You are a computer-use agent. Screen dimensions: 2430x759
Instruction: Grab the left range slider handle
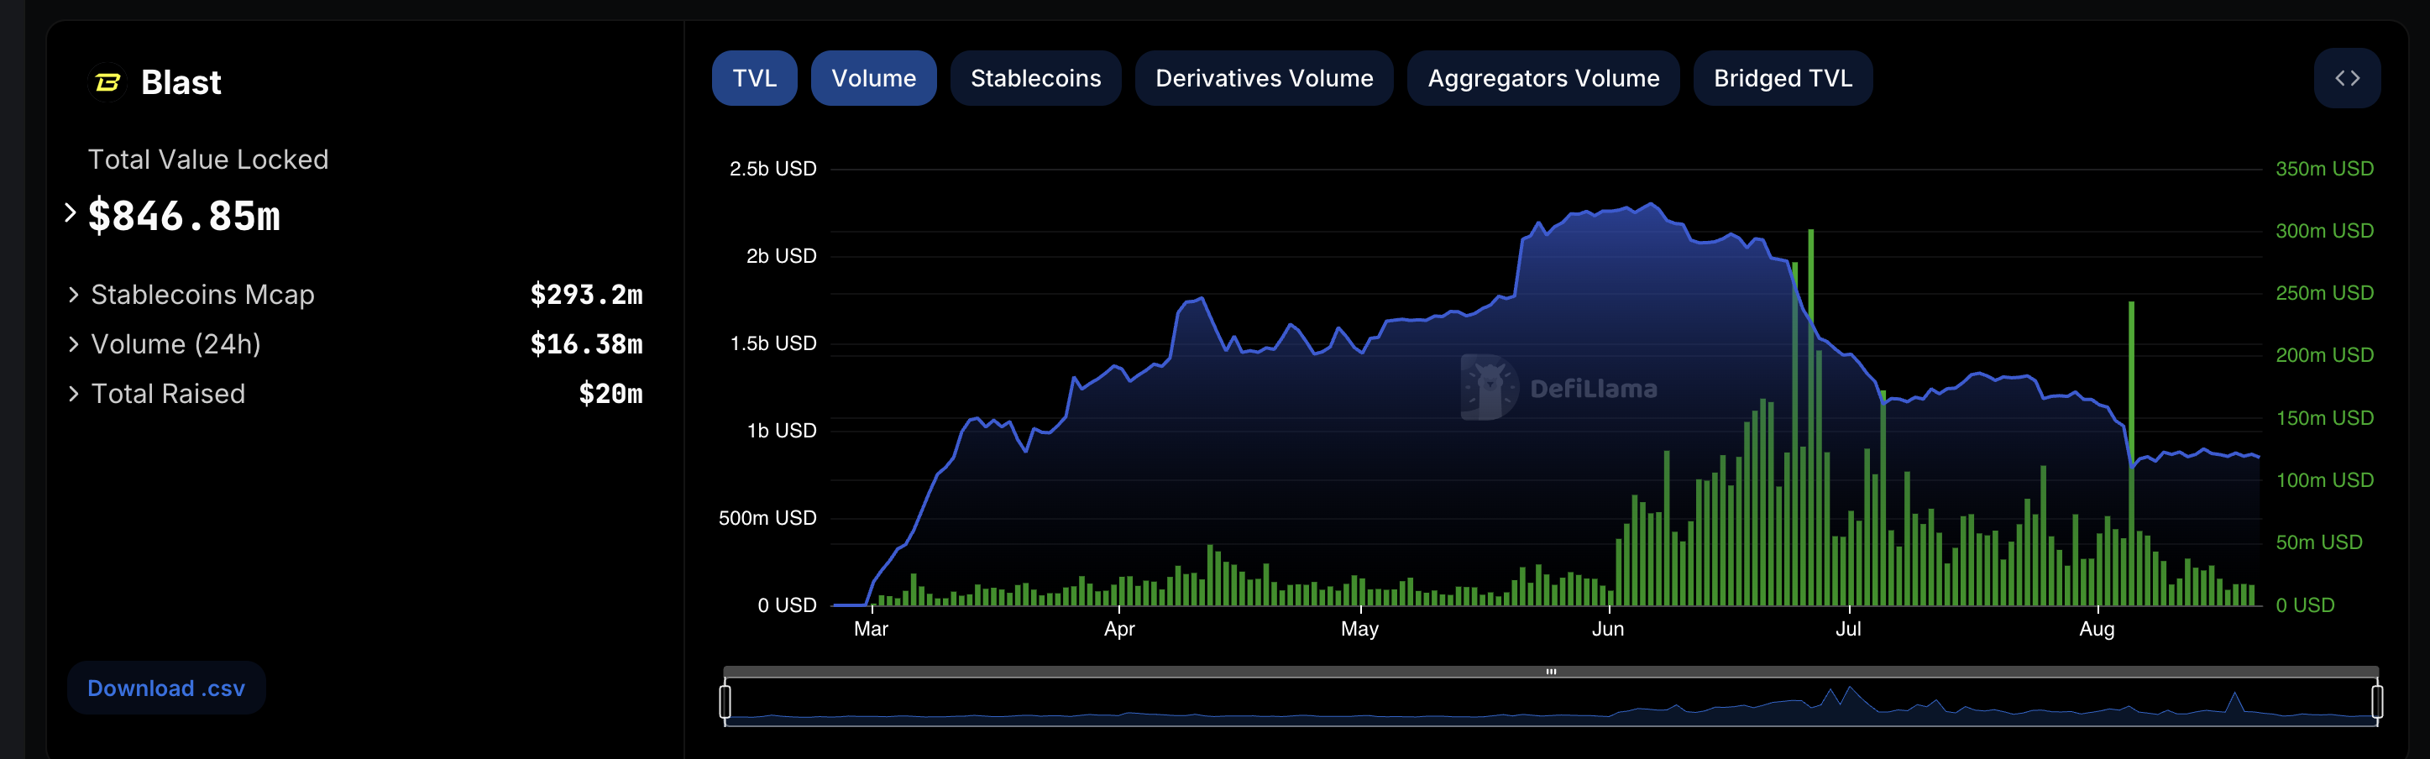[725, 701]
